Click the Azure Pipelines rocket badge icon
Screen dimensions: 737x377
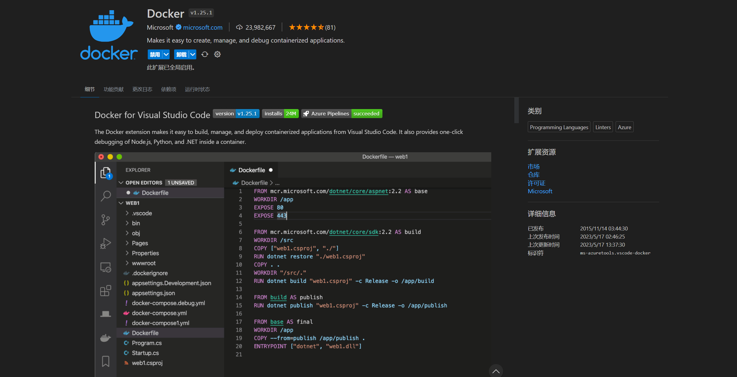point(306,114)
